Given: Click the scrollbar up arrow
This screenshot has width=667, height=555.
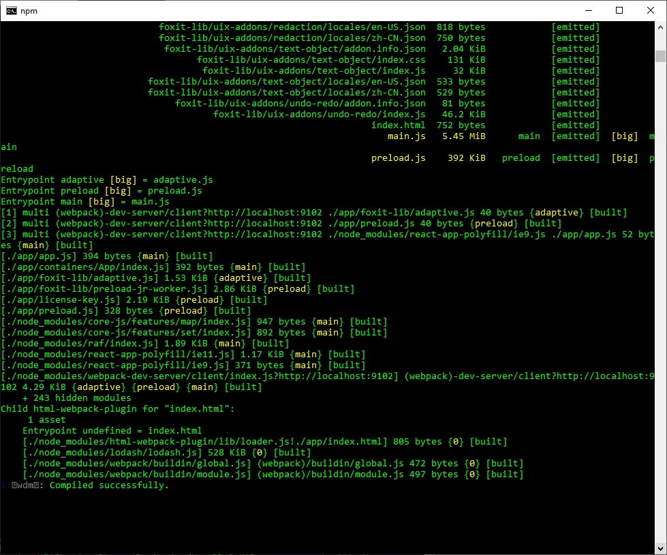Looking at the screenshot, I should tap(660, 27).
